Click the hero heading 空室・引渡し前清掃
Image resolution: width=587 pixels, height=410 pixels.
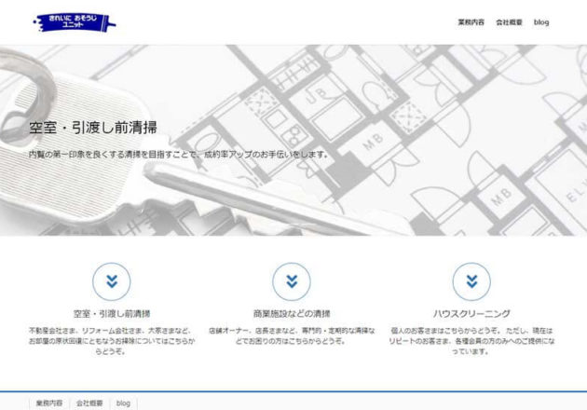click(x=93, y=128)
